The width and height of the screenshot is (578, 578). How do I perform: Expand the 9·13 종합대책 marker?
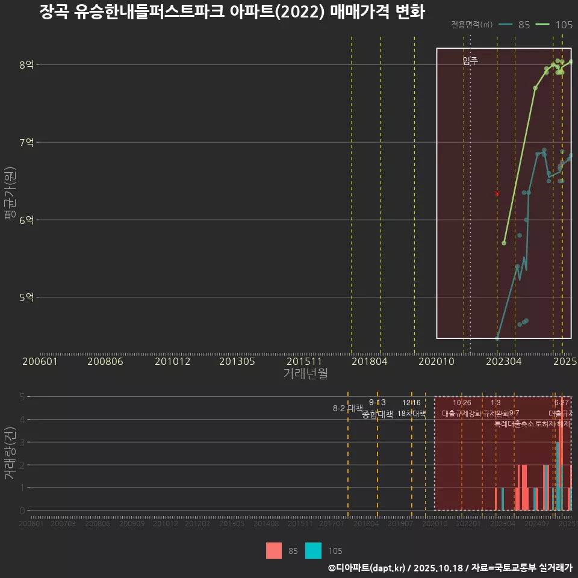(378, 402)
